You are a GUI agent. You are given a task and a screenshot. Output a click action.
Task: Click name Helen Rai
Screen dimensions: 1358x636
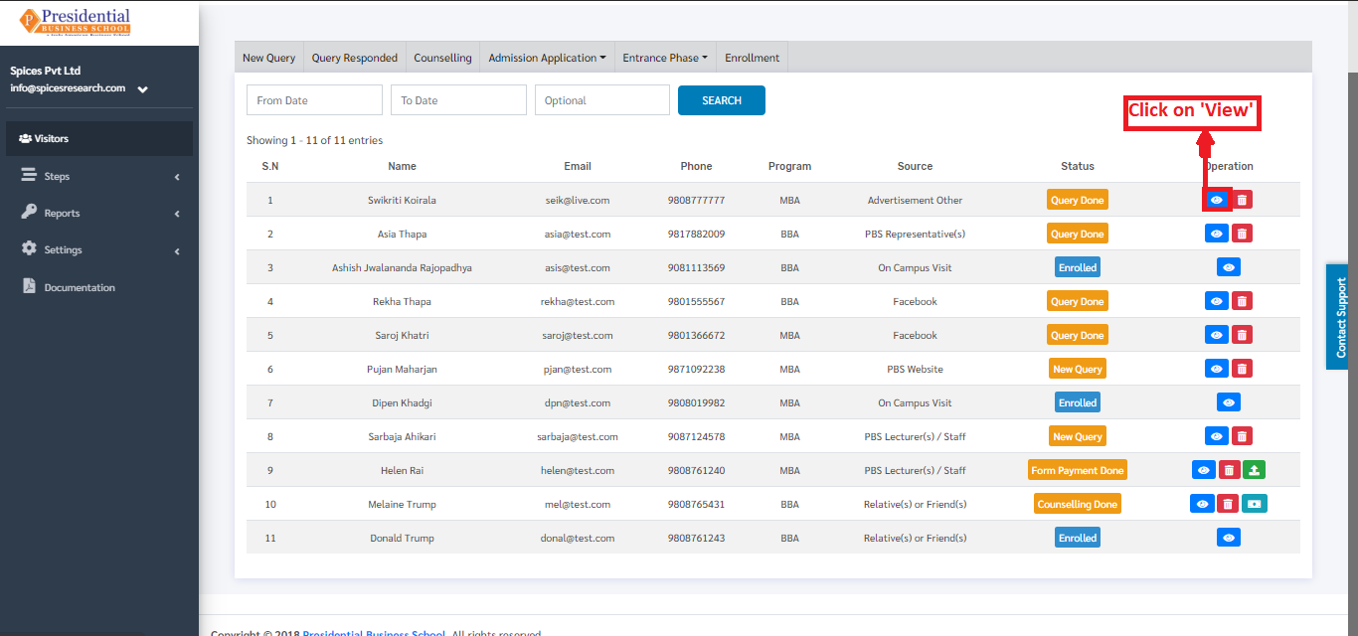(402, 470)
